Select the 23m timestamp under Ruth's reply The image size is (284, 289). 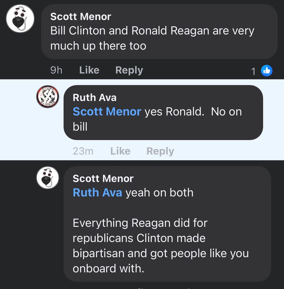(x=83, y=151)
